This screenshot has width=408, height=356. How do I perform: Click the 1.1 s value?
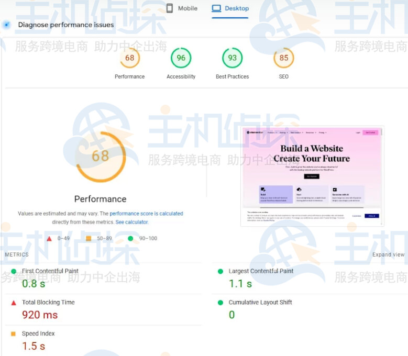coord(240,284)
